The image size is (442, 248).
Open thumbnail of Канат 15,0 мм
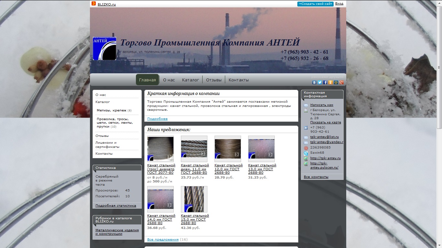194,199
